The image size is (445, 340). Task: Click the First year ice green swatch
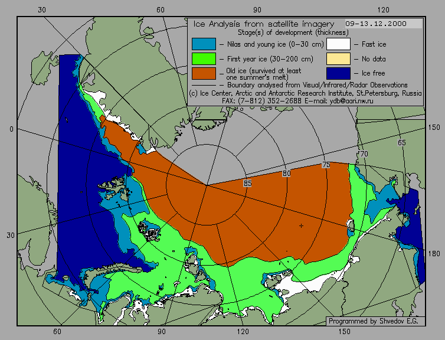pyautogui.click(x=204, y=59)
